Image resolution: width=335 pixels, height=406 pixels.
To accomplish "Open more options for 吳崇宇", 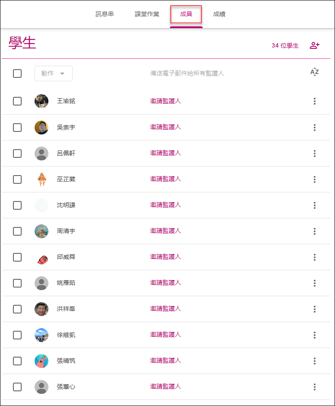I will coord(315,128).
